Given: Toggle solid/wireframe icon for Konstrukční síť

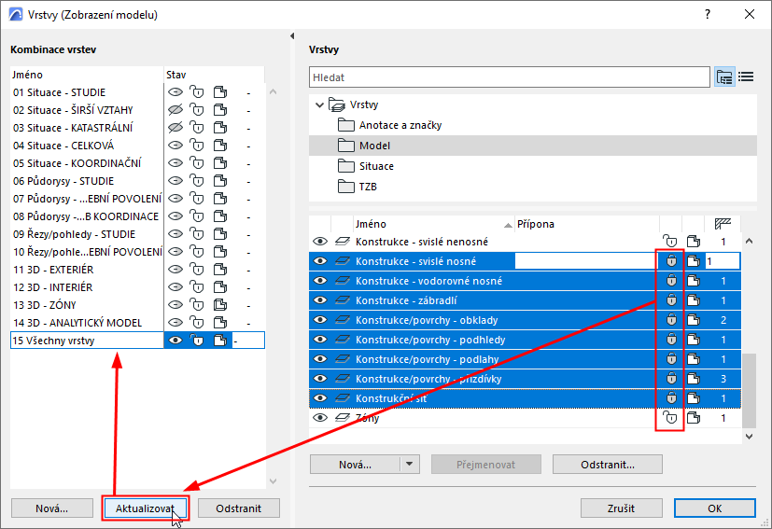Looking at the screenshot, I should (x=694, y=398).
